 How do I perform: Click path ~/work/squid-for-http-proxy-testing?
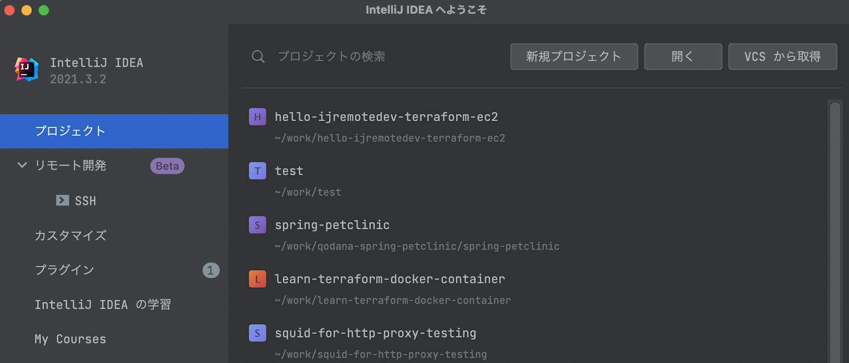(381, 355)
